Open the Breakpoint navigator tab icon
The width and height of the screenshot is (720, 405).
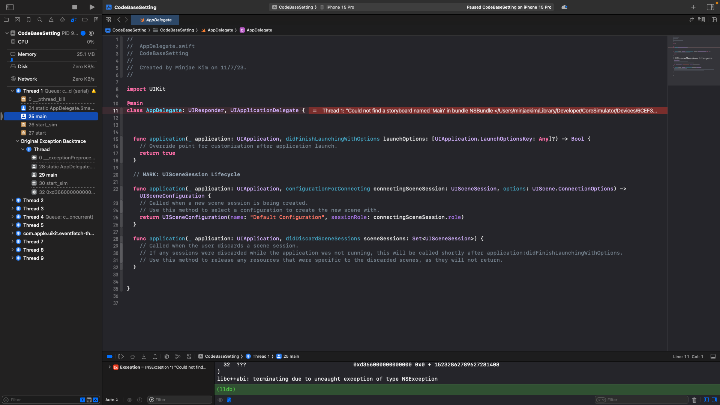tap(85, 20)
